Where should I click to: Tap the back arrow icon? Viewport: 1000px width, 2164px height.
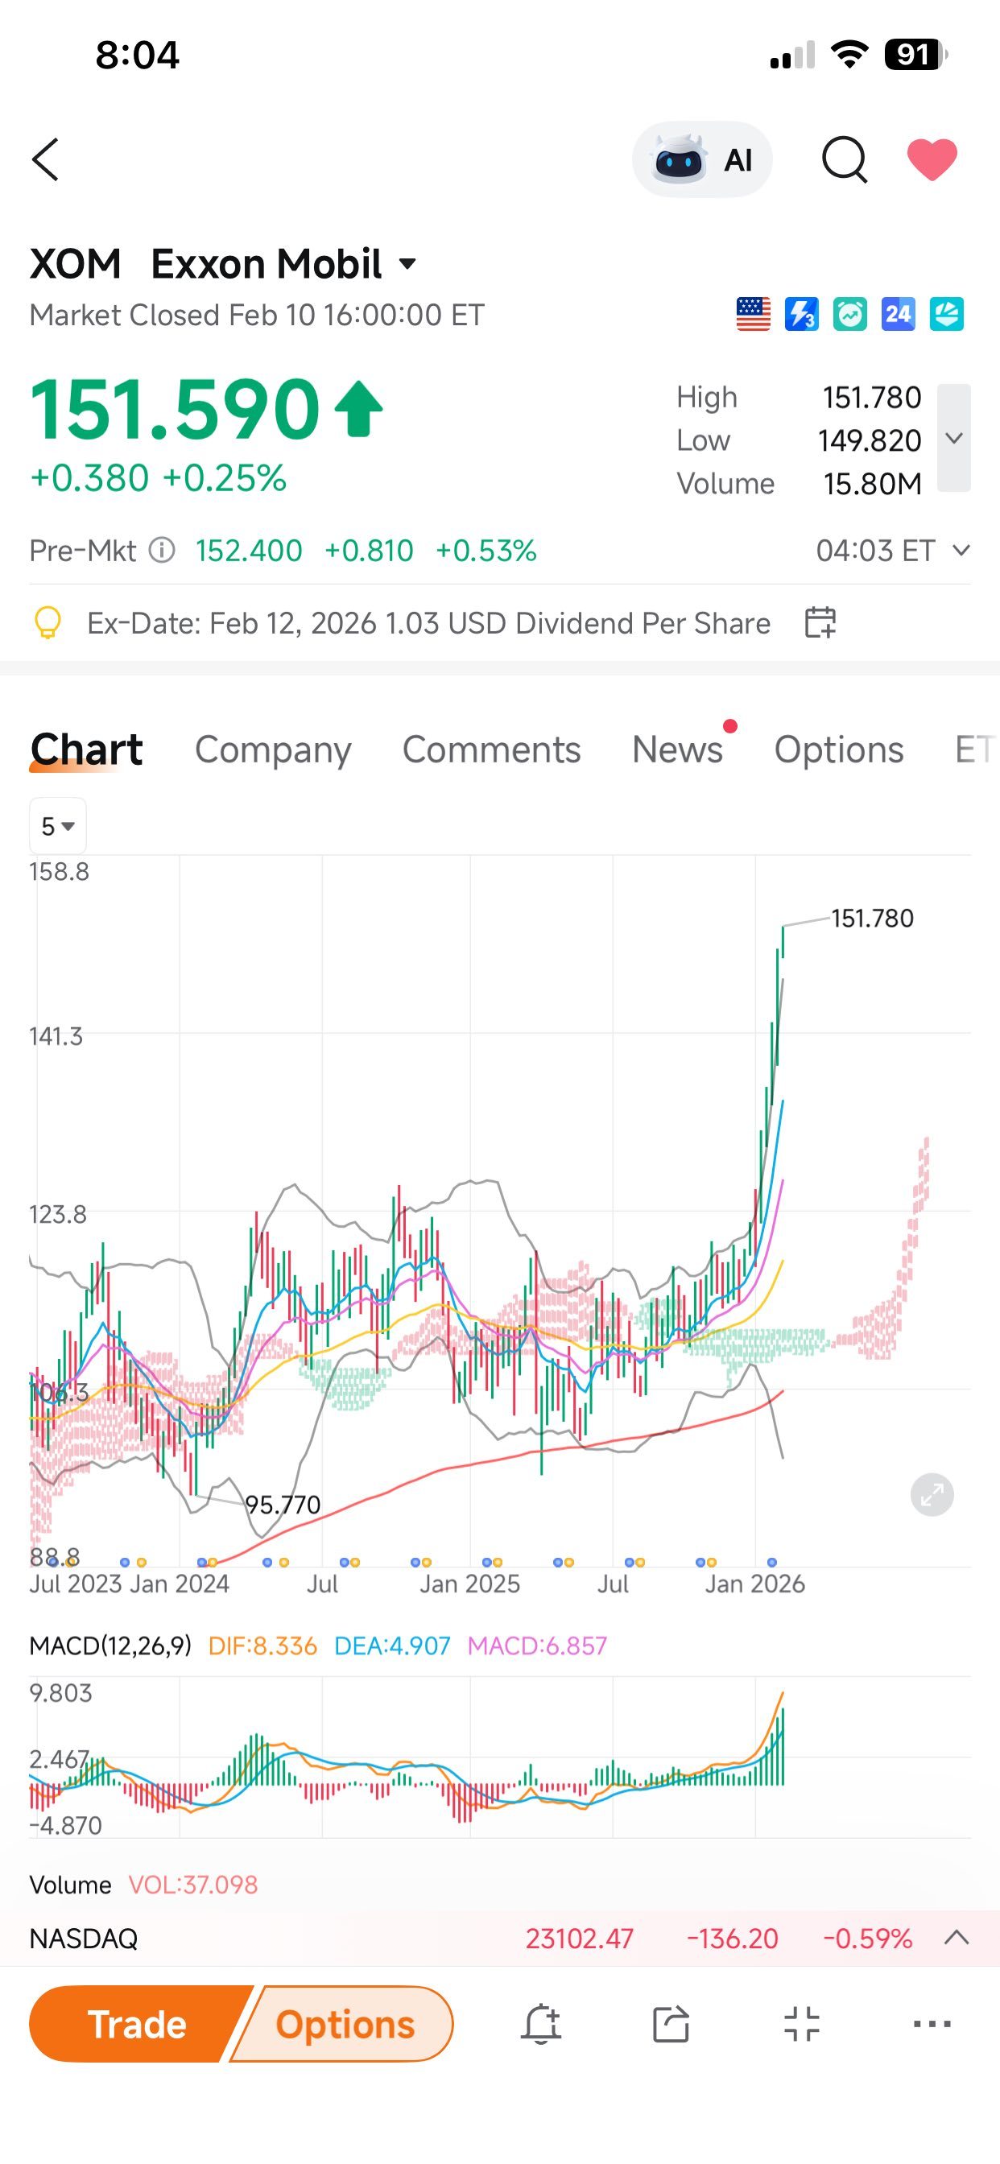(x=45, y=159)
